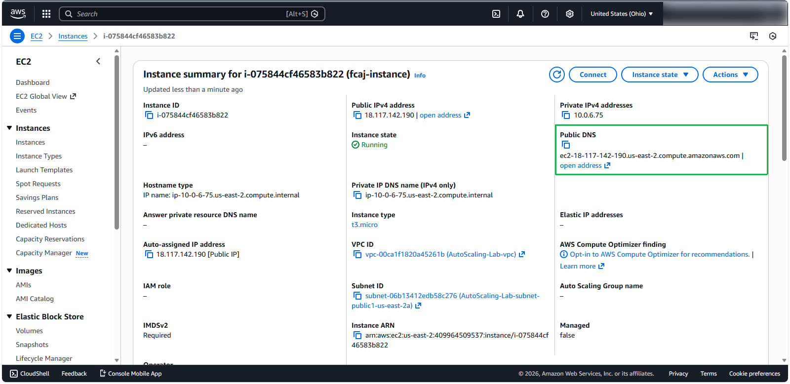Click Feedback in the footer
Image resolution: width=790 pixels, height=384 pixels.
[74, 374]
